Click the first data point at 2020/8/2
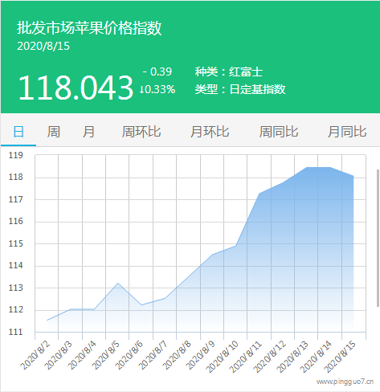The width and height of the screenshot is (380, 392). coord(47,321)
